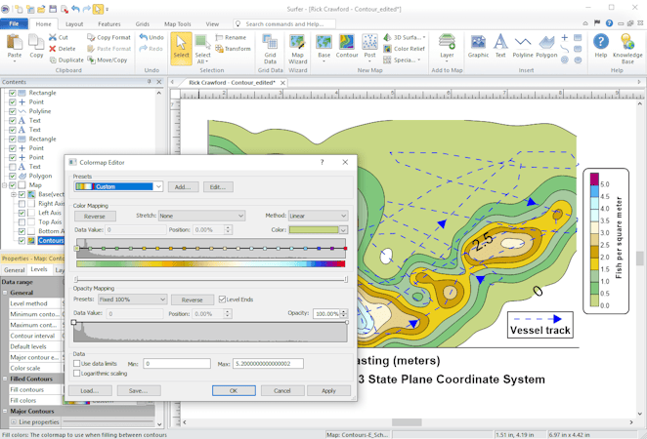Enable Logarithmic scaling checkbox
Viewport: 647px width, 439px height.
77,374
